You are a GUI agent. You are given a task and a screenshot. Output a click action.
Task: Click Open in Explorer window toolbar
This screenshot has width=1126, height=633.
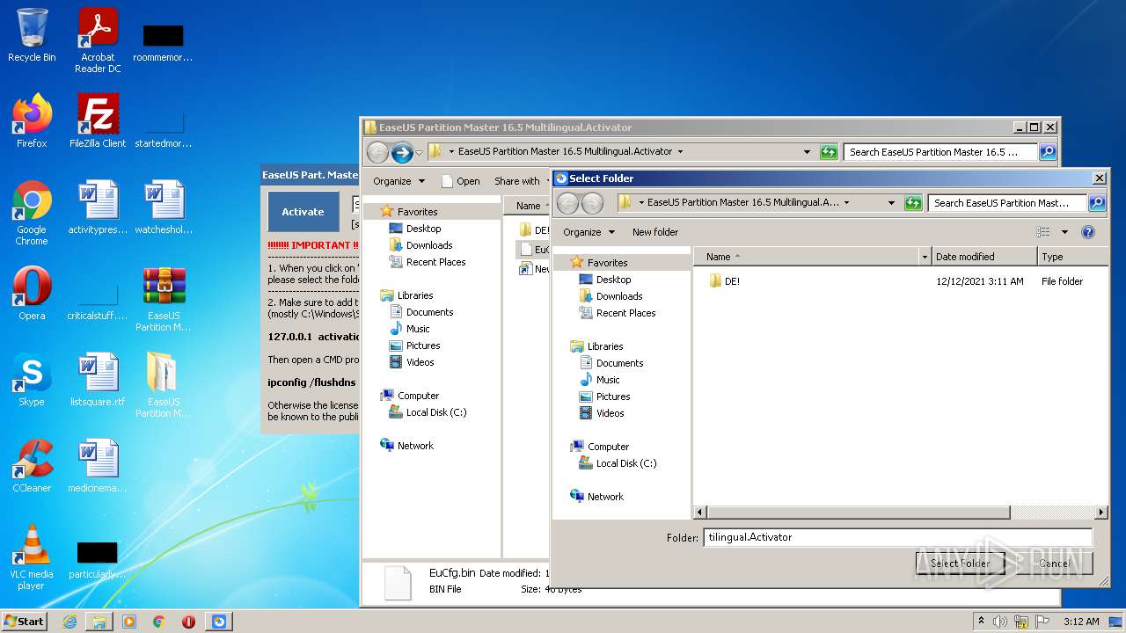click(x=461, y=181)
